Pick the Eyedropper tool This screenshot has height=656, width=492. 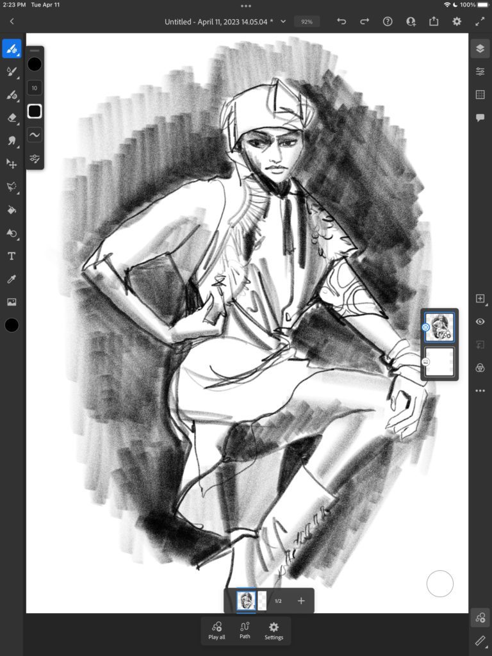(12, 279)
